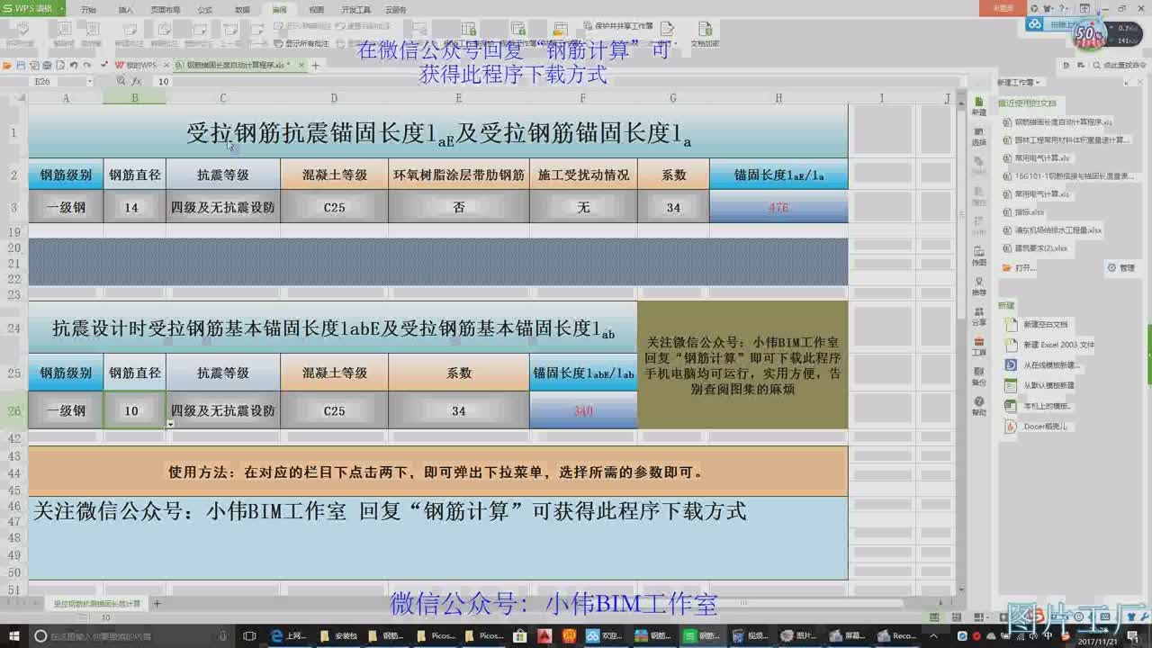Image resolution: width=1152 pixels, height=648 pixels.
Task: Open recent file 建筑要求(2).xlsx
Action: point(1035,247)
